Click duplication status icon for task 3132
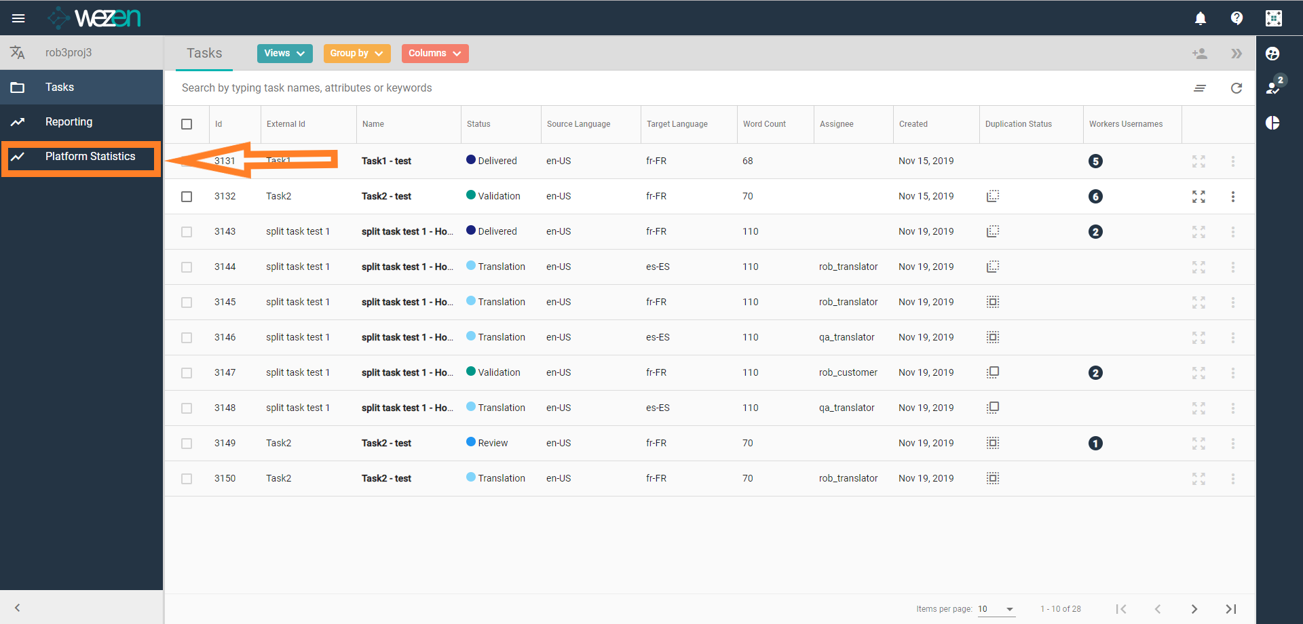The height and width of the screenshot is (624, 1303). [993, 196]
